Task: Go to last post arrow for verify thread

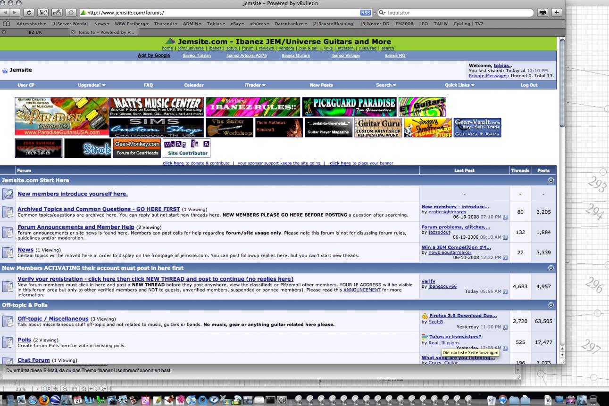Action: coord(505,292)
